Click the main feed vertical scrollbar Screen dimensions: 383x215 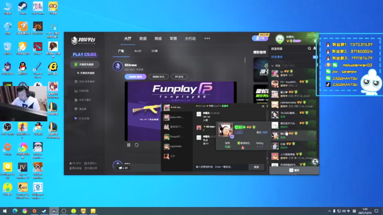point(245,60)
